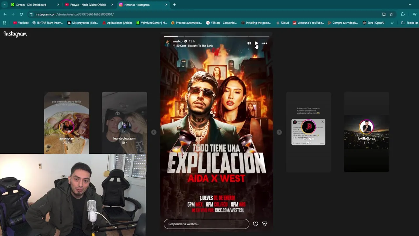The image size is (419, 236).
Task: Open the lokilloflorez story thumbnail
Action: tap(366, 132)
